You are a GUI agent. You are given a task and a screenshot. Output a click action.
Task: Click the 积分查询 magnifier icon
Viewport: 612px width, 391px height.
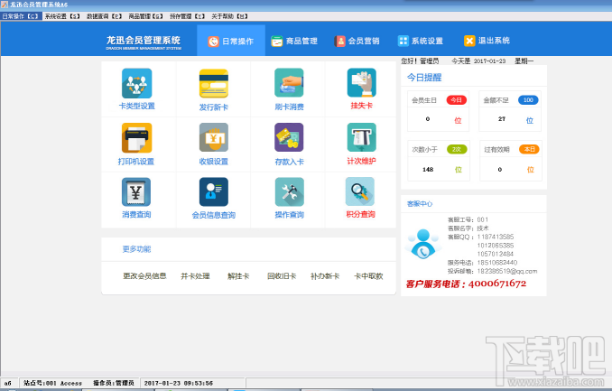pyautogui.click(x=360, y=191)
